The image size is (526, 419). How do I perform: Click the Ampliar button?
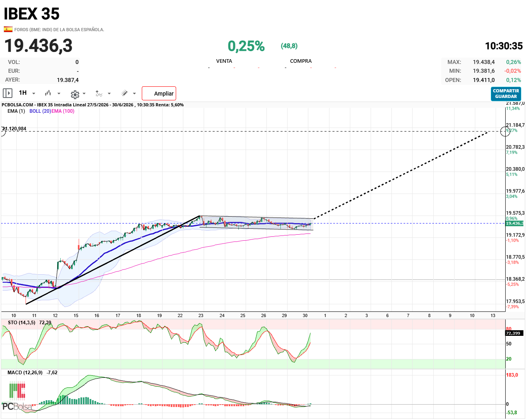coord(159,94)
